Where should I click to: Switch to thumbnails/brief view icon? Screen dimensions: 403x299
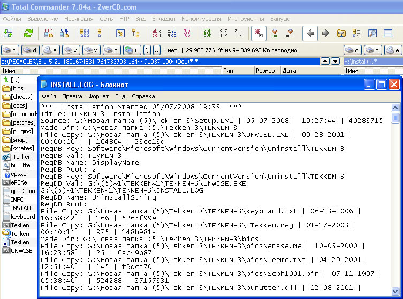(x=85, y=33)
